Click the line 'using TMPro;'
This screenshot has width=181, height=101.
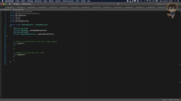(15, 19)
